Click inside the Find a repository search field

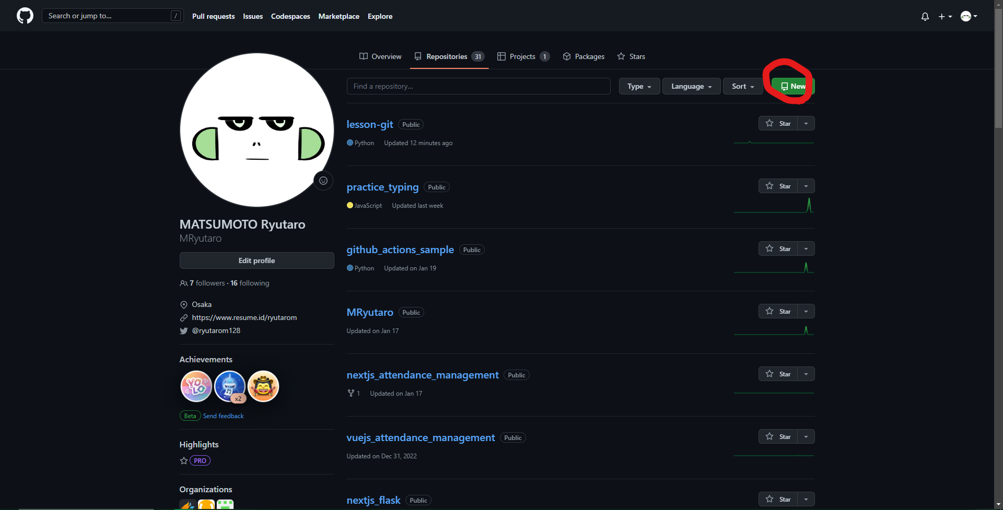[x=478, y=86]
